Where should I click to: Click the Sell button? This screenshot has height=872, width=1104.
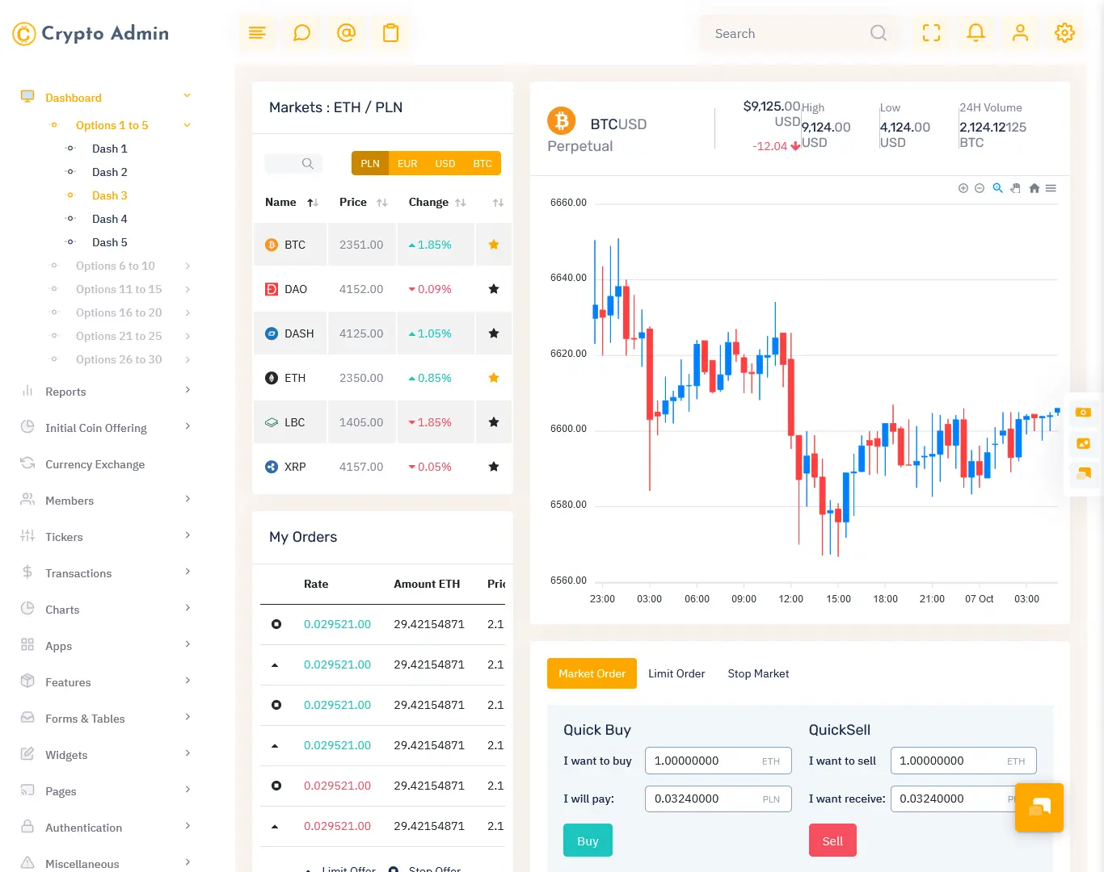(832, 841)
